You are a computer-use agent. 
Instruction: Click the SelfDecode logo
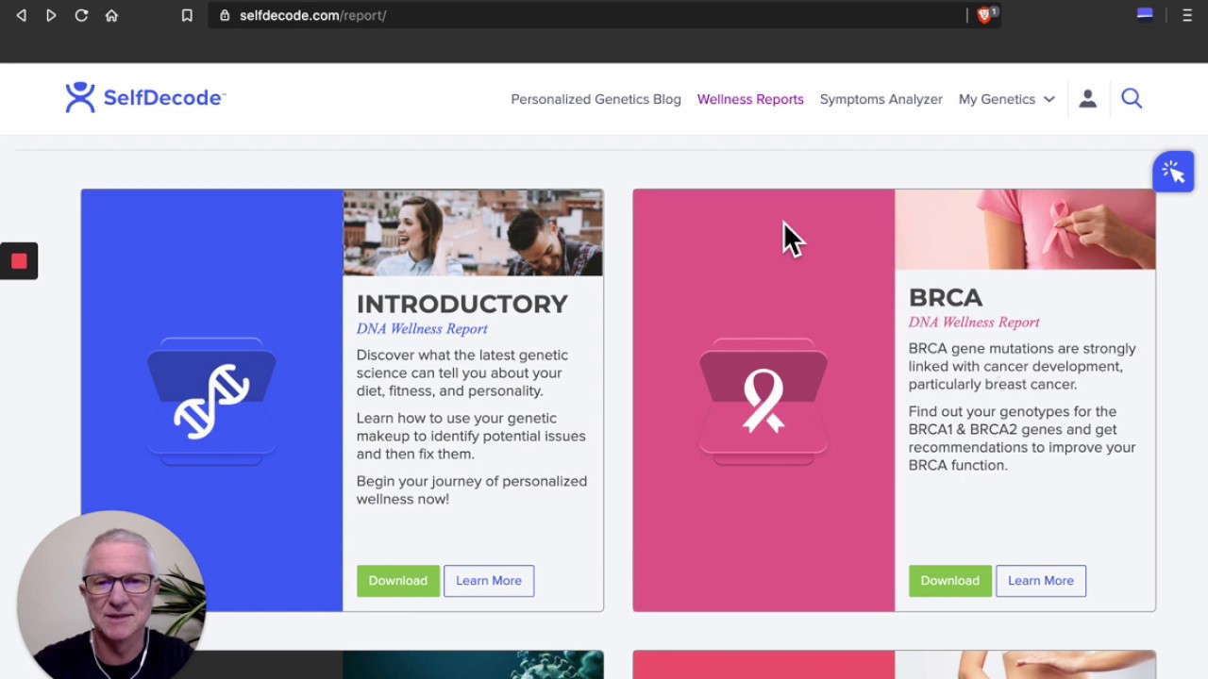tap(144, 98)
